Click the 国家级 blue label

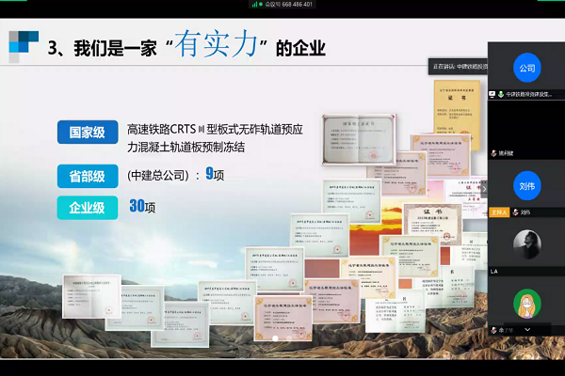pyautogui.click(x=87, y=132)
